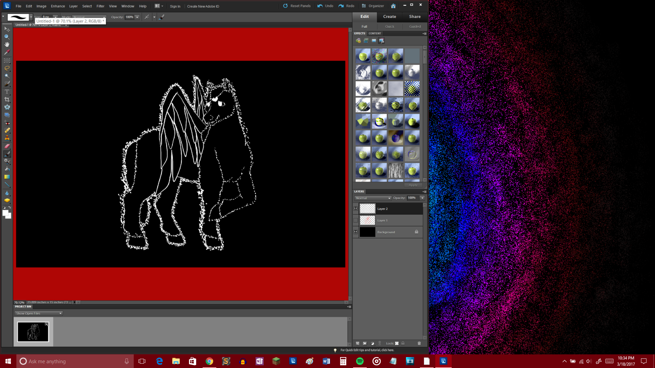The width and height of the screenshot is (655, 368).
Task: Open the Select menu
Action: pos(87,6)
